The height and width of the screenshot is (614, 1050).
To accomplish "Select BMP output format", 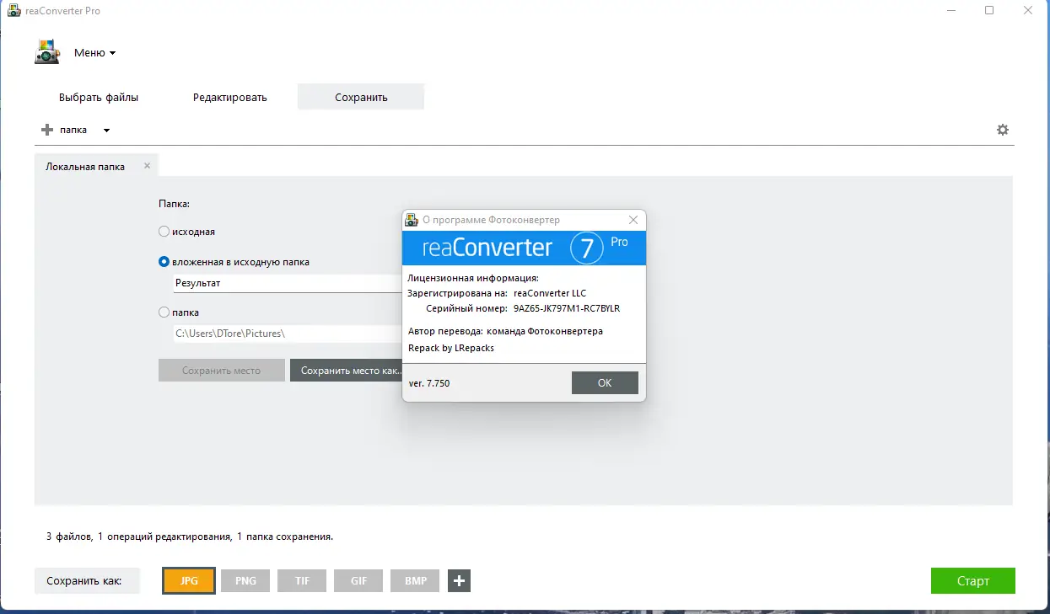I will click(x=416, y=581).
